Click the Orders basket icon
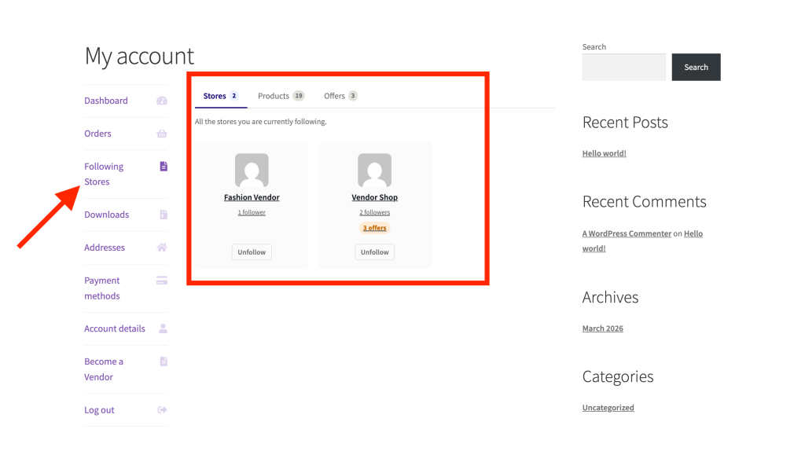 point(162,134)
